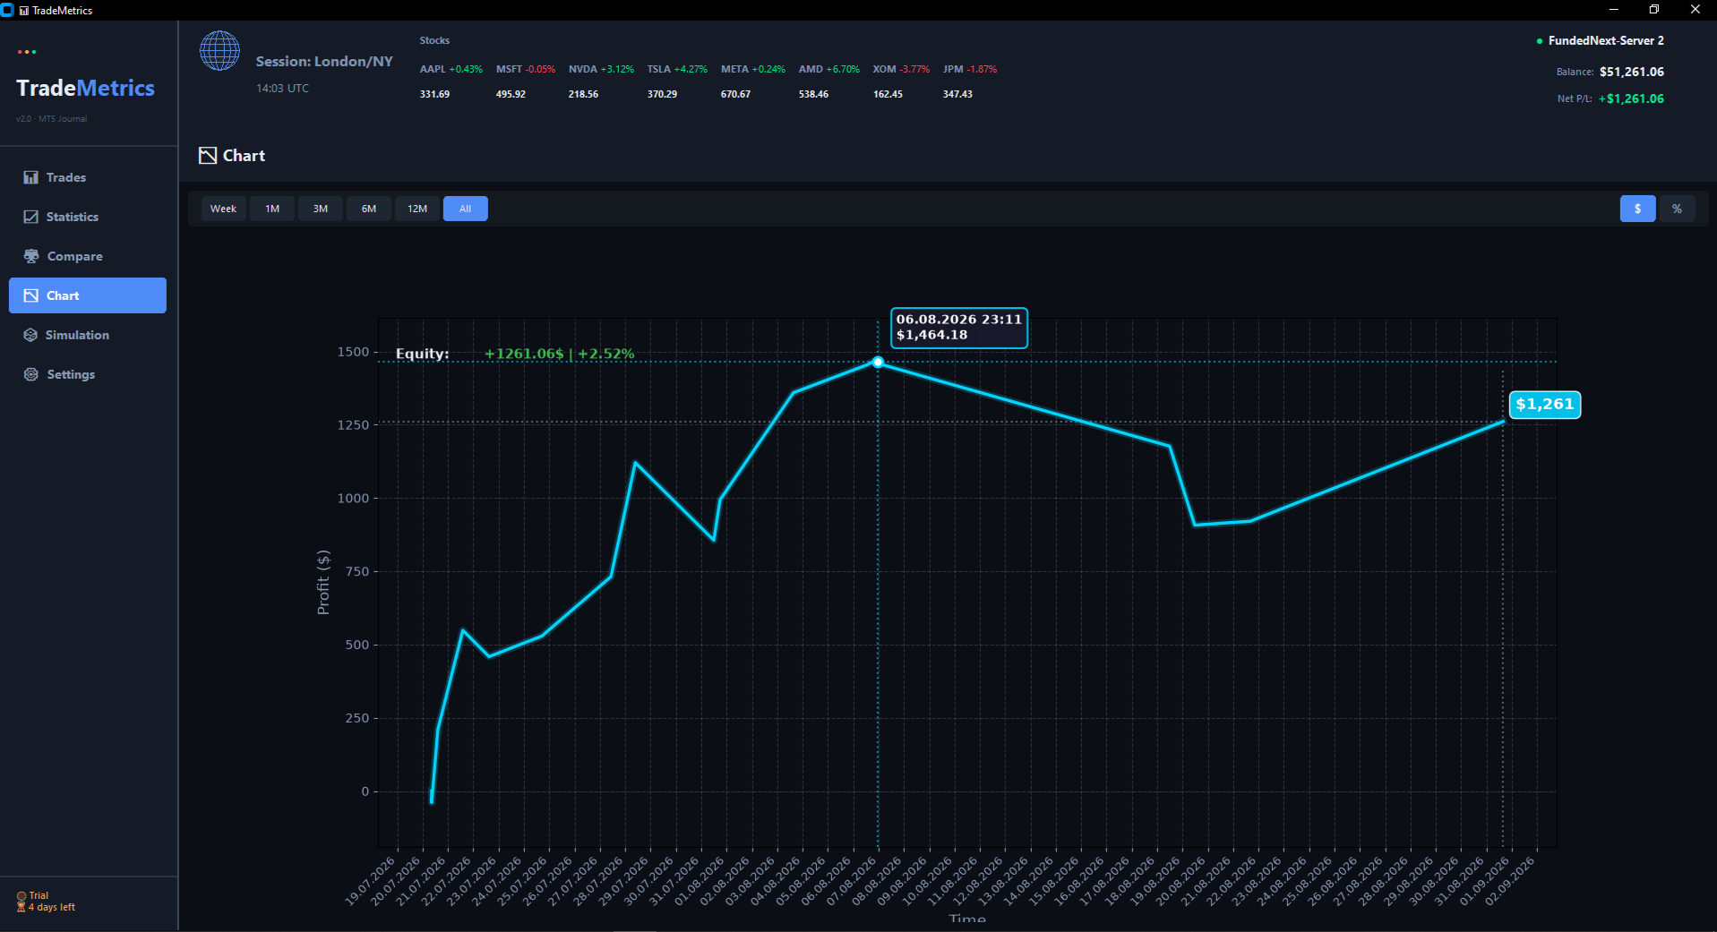The width and height of the screenshot is (1717, 932).
Task: Restore down the TradeMetrics window
Action: click(1654, 10)
